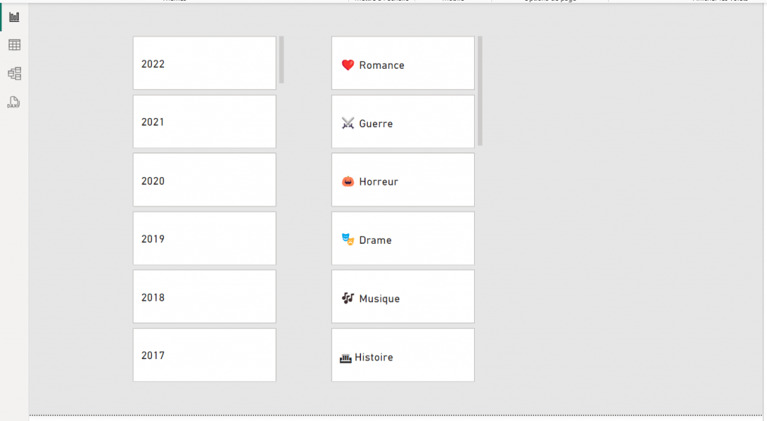Open the DAX query view icon
The height and width of the screenshot is (421, 767).
click(x=13, y=102)
